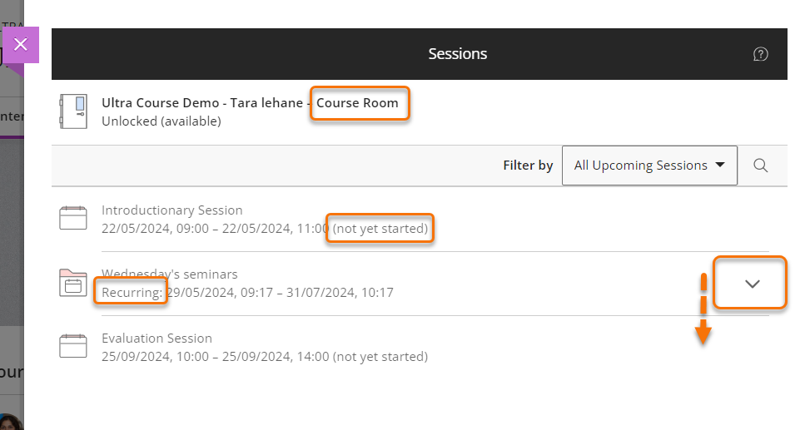Close the Sessions panel with purple X

(21, 45)
